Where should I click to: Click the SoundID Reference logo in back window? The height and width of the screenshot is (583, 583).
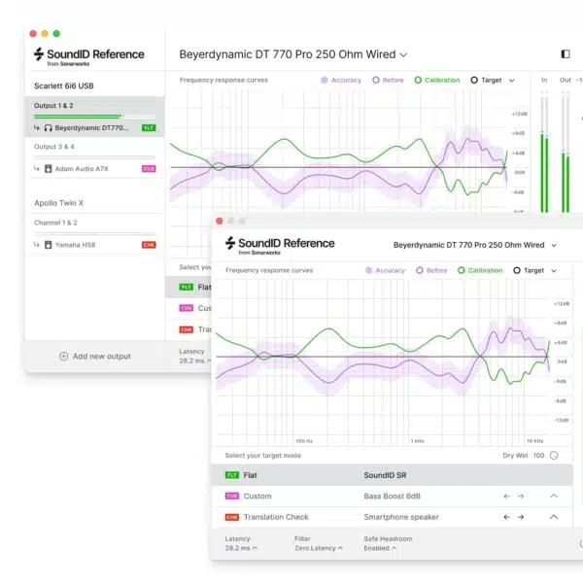tap(89, 56)
